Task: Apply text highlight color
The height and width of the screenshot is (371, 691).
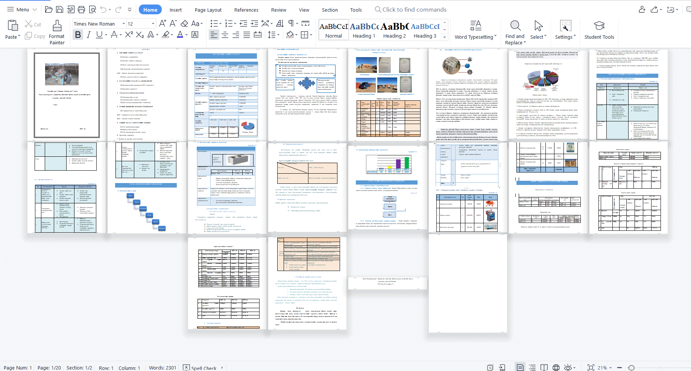Action: (x=166, y=35)
